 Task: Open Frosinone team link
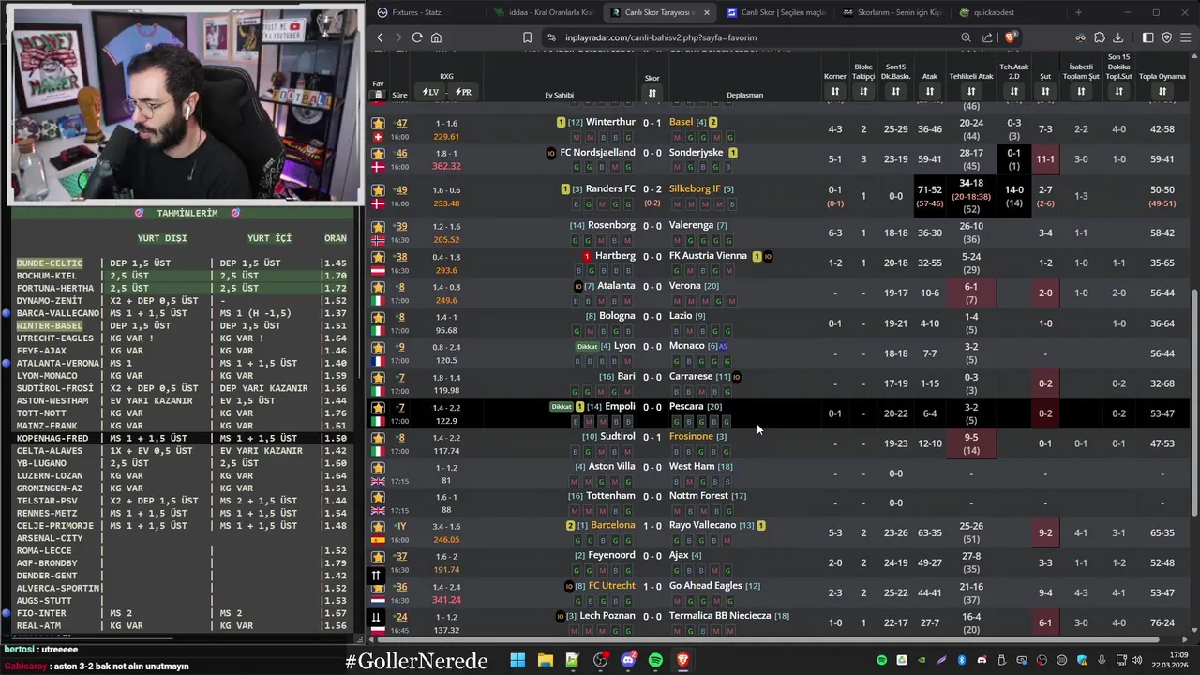(691, 436)
